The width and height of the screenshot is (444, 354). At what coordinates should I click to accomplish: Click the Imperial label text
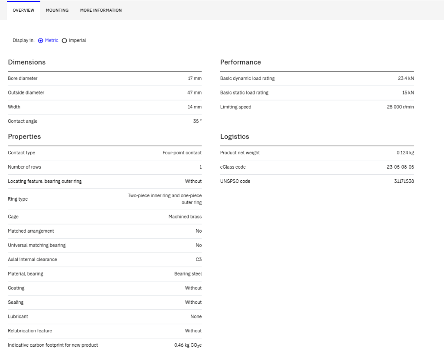click(77, 40)
